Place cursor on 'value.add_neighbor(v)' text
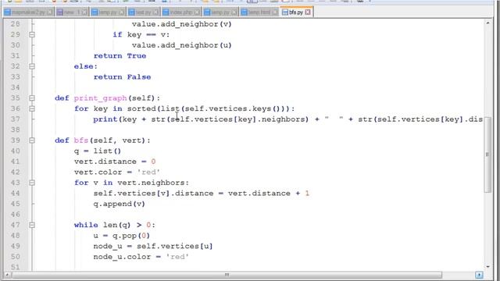 point(182,24)
